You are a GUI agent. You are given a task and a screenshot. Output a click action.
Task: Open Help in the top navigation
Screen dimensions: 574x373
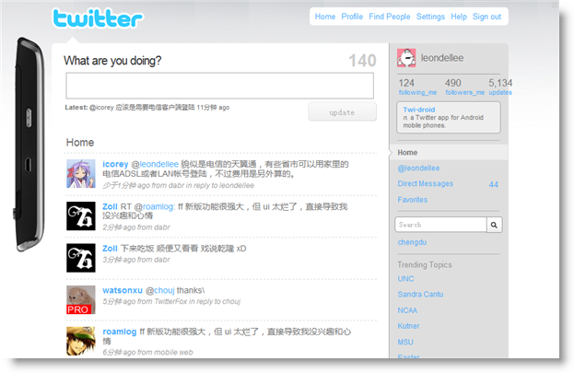point(459,17)
